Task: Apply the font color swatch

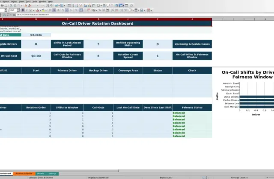Action: point(37,10)
